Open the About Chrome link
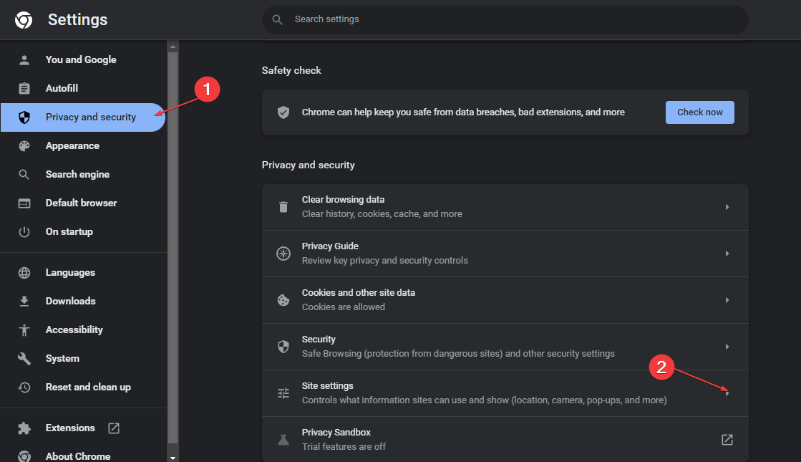 coord(77,456)
